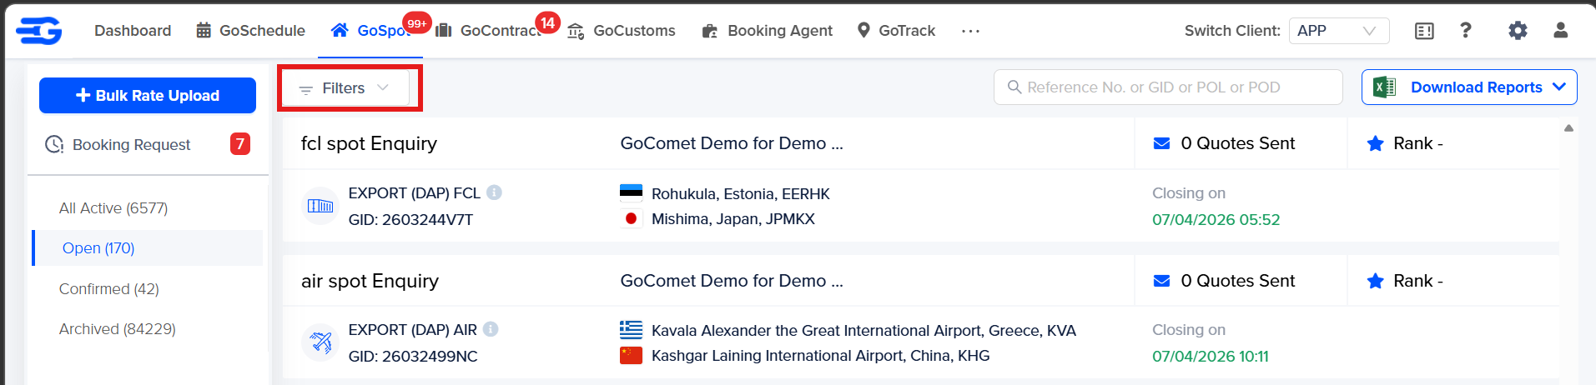Click GoComet Demo company in air enquiry

click(x=732, y=281)
